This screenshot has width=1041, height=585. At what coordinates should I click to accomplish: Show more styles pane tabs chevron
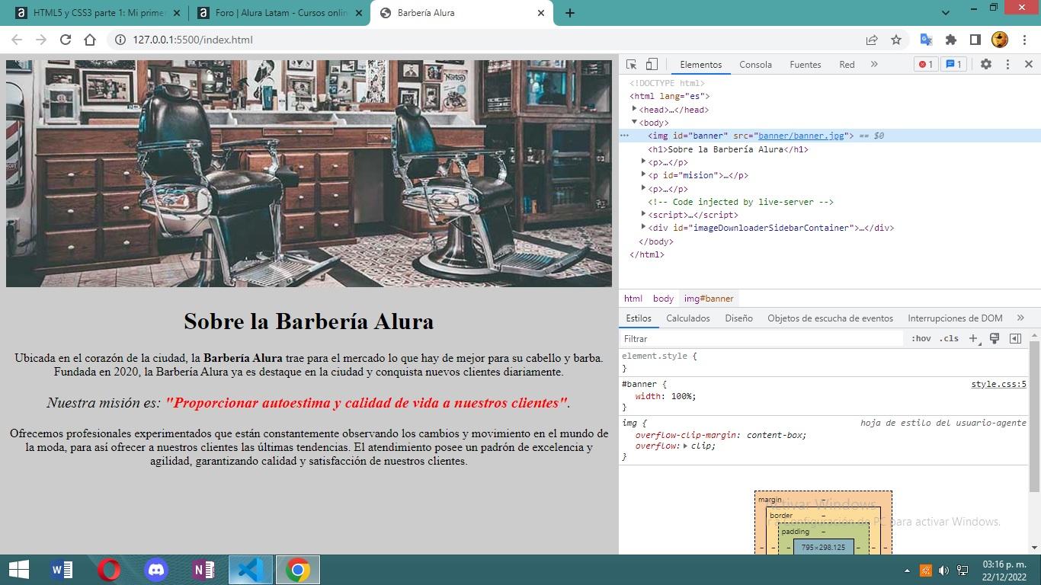coord(1020,318)
